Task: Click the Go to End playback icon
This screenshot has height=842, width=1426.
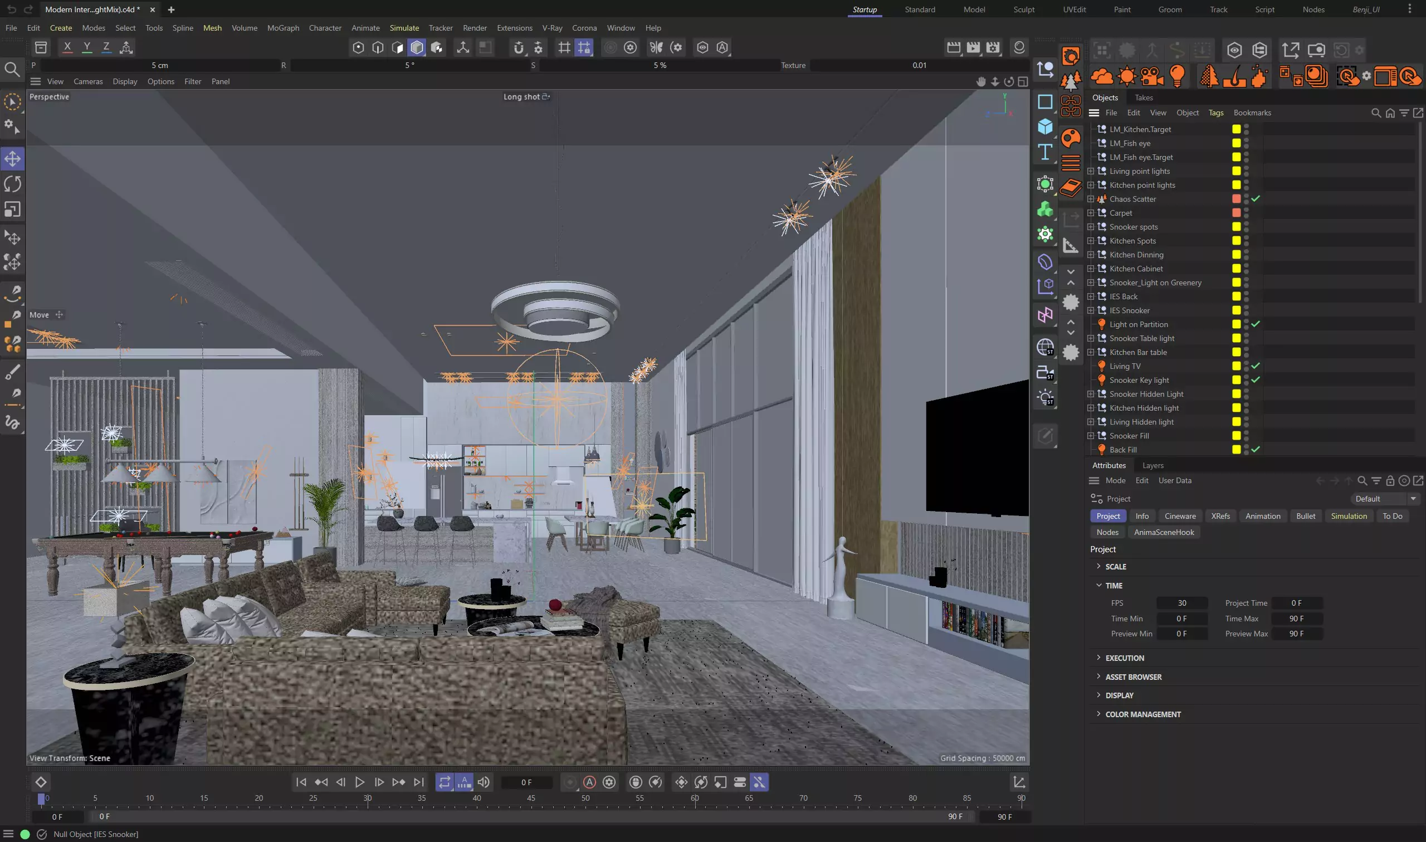Action: click(418, 782)
